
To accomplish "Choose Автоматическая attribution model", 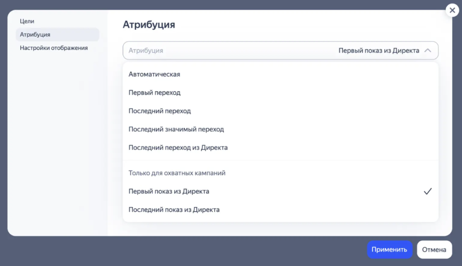I will [155, 74].
